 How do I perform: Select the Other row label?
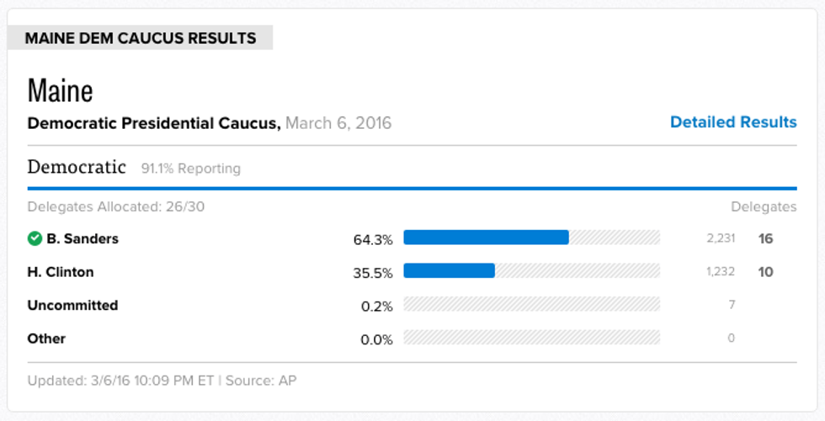tap(46, 338)
